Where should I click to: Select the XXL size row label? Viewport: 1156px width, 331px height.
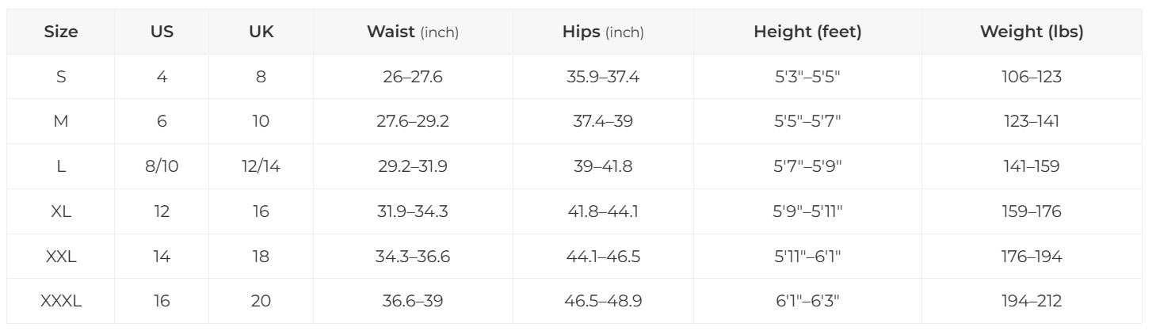point(61,257)
